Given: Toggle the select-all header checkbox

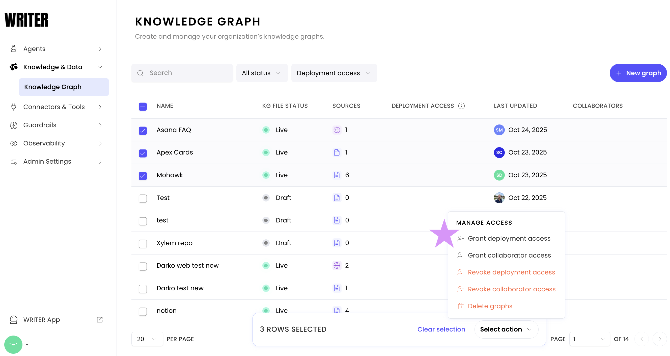Looking at the screenshot, I should click(143, 107).
